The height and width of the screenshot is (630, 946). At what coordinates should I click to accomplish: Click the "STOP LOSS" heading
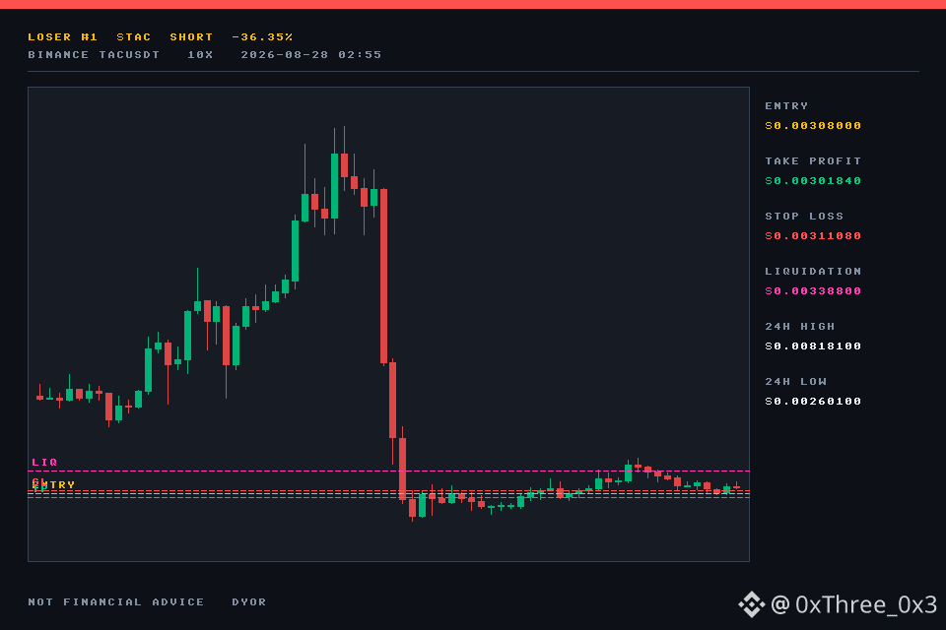coord(804,216)
